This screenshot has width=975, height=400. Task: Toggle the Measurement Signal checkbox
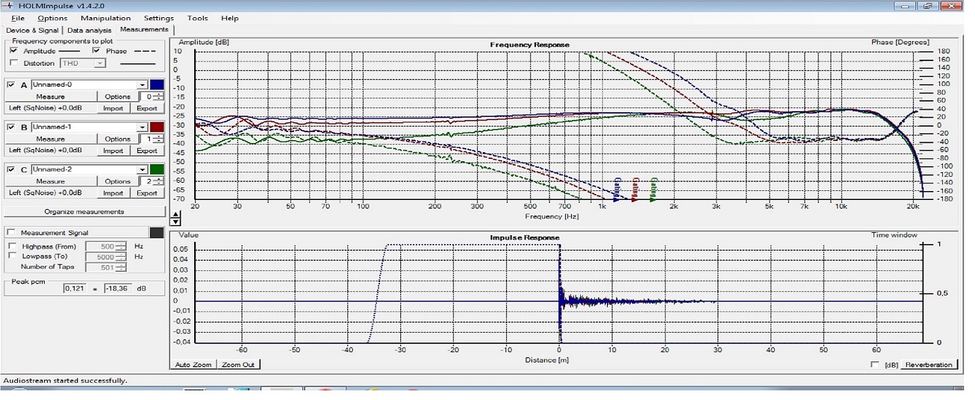tap(11, 233)
